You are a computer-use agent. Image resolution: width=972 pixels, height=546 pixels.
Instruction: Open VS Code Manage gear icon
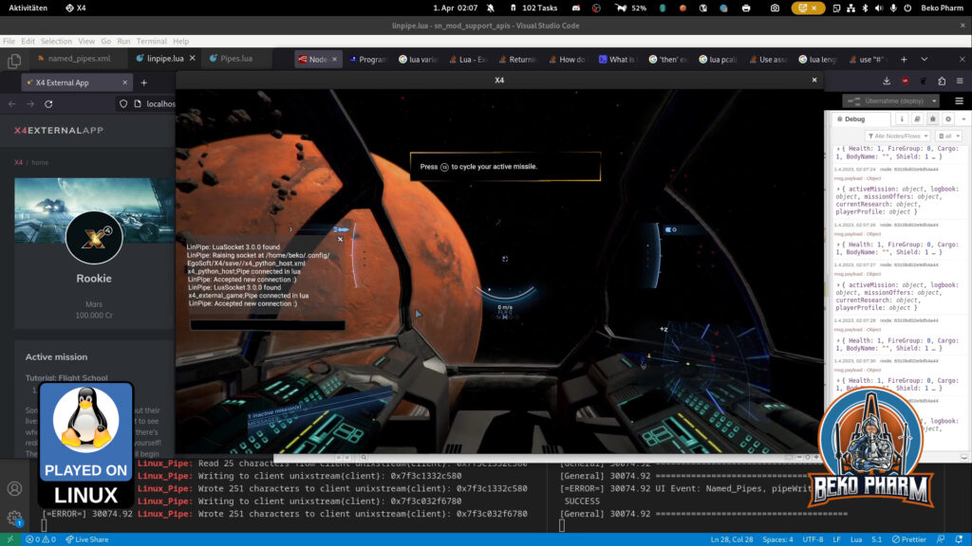coord(14,518)
